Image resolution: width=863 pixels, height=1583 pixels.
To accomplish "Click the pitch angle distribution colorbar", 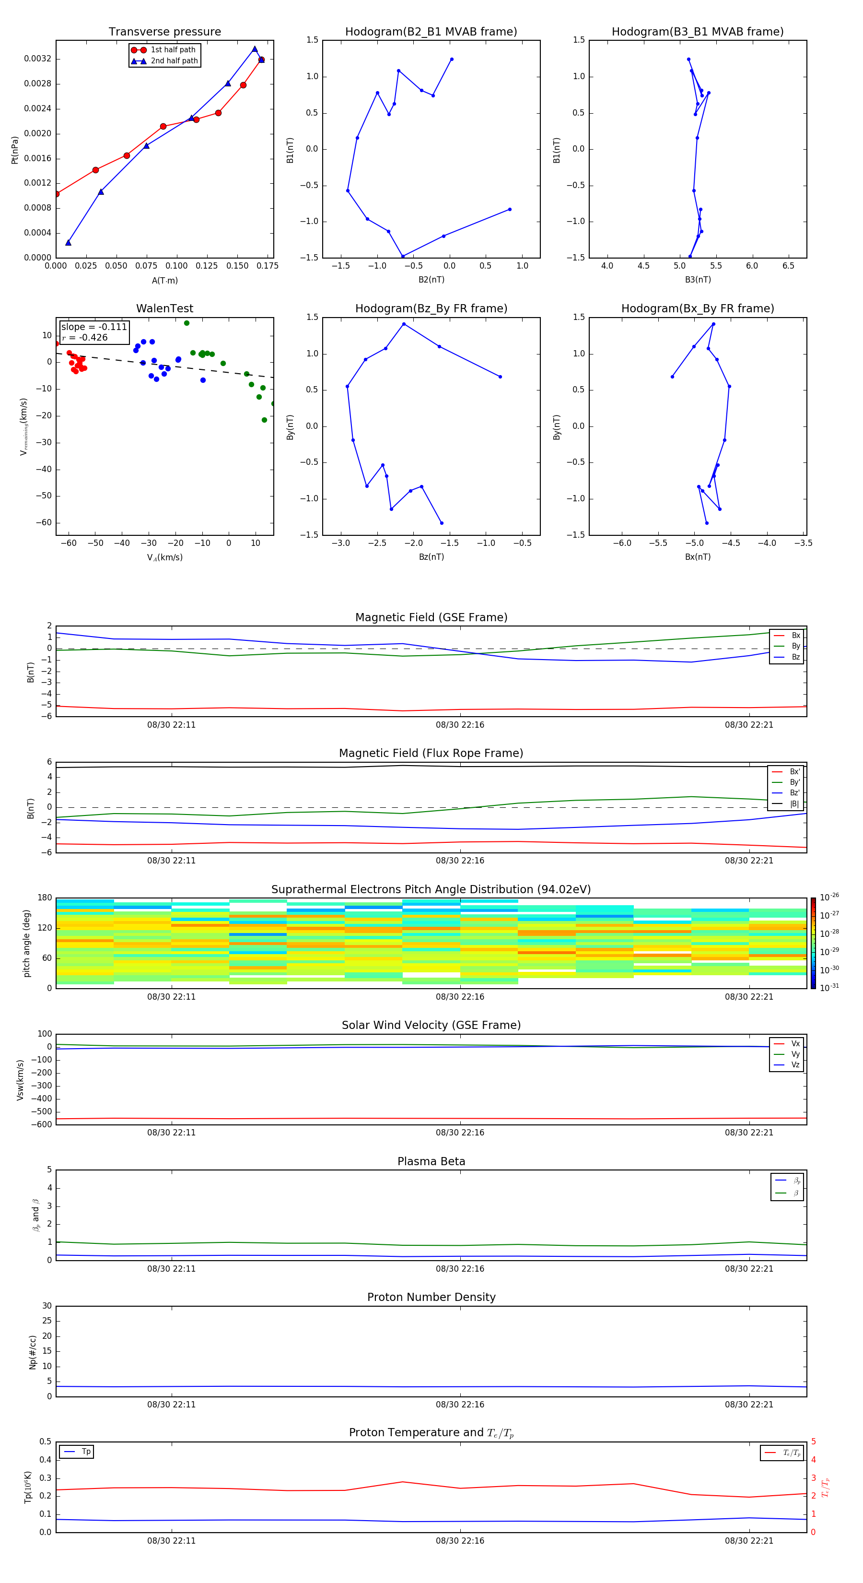I will tap(813, 943).
